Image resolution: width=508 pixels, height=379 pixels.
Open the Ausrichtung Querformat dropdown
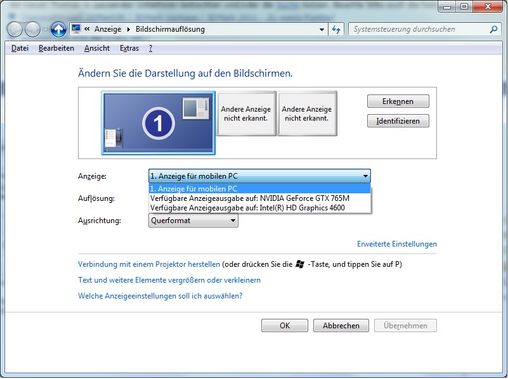pyautogui.click(x=193, y=221)
